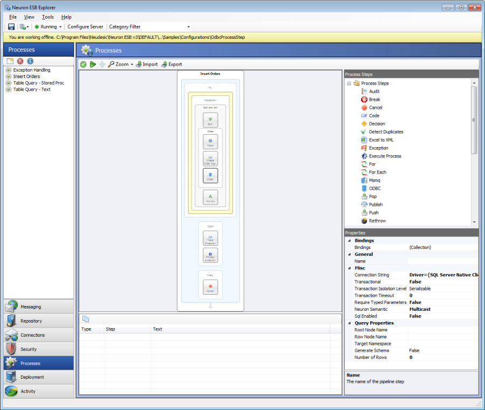
Task: Click the copy icon above the output grid
Action: point(86,319)
